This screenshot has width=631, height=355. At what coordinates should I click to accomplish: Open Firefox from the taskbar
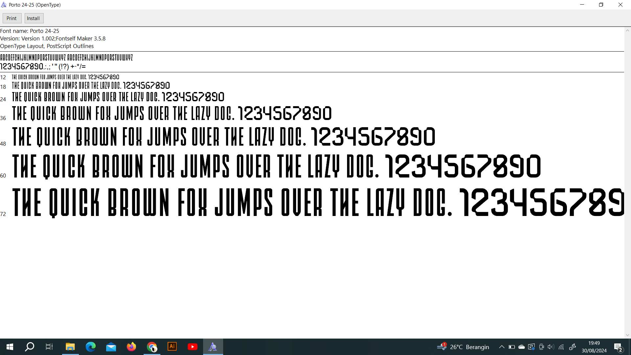click(131, 347)
